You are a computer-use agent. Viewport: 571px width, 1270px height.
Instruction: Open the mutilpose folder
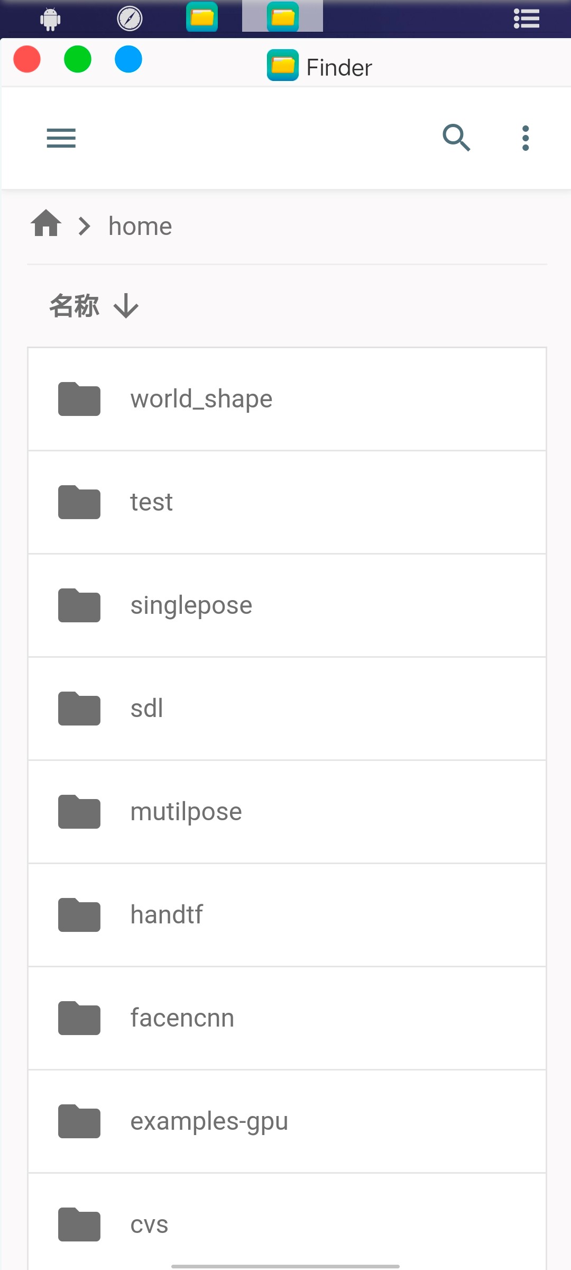coord(287,812)
